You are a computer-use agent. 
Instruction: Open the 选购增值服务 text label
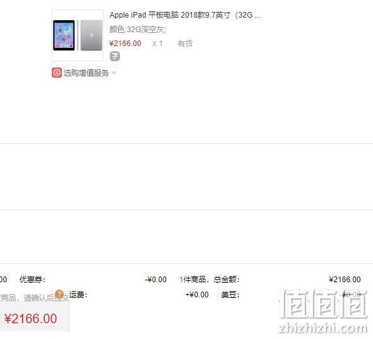pyautogui.click(x=86, y=73)
